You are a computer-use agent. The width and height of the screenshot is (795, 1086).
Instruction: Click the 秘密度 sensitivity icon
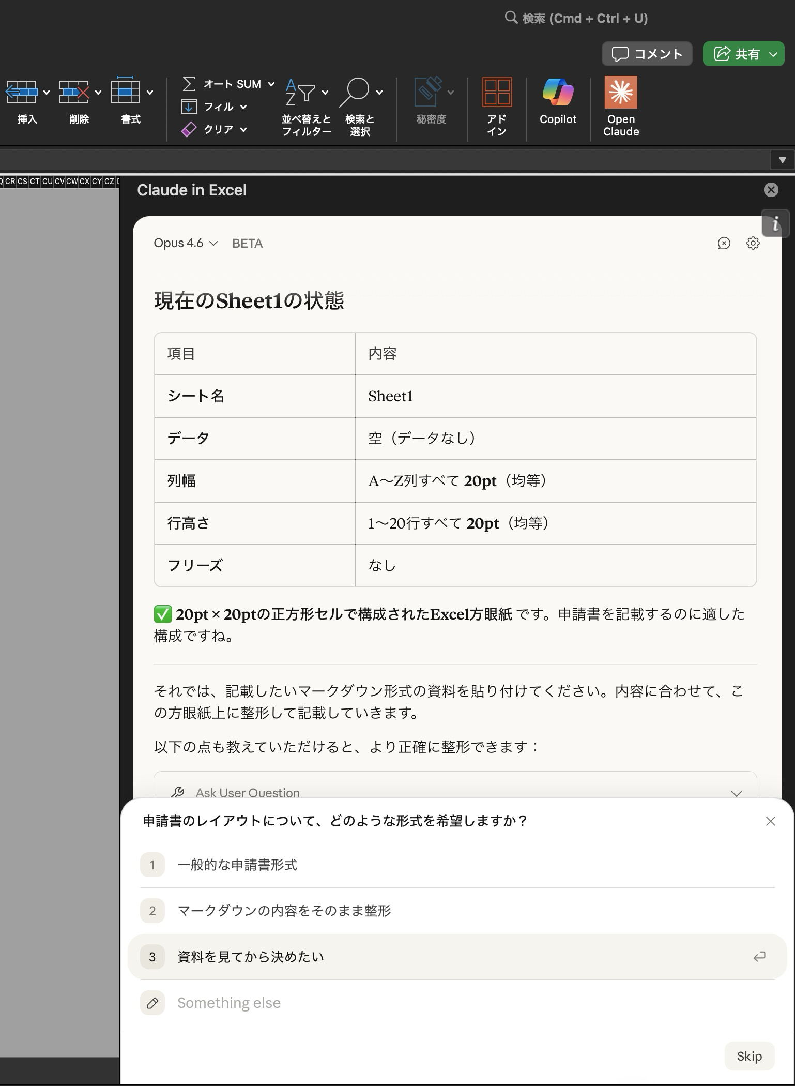coord(429,92)
